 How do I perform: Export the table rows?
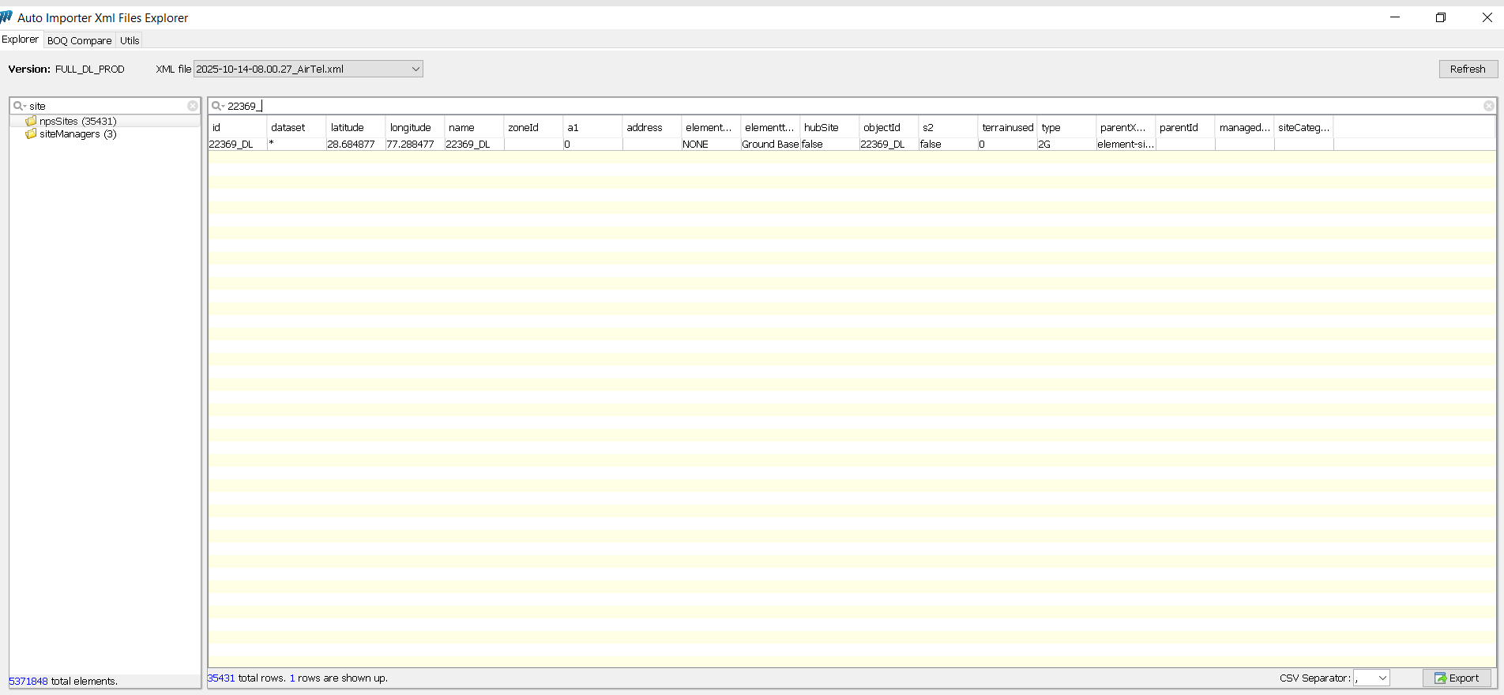pos(1457,678)
